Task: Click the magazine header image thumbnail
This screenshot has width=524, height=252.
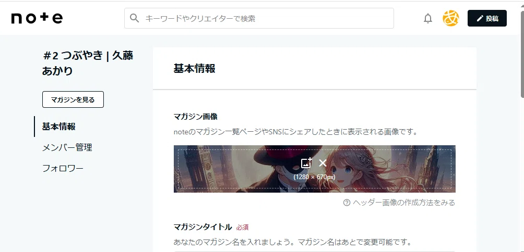Action: [x=315, y=169]
